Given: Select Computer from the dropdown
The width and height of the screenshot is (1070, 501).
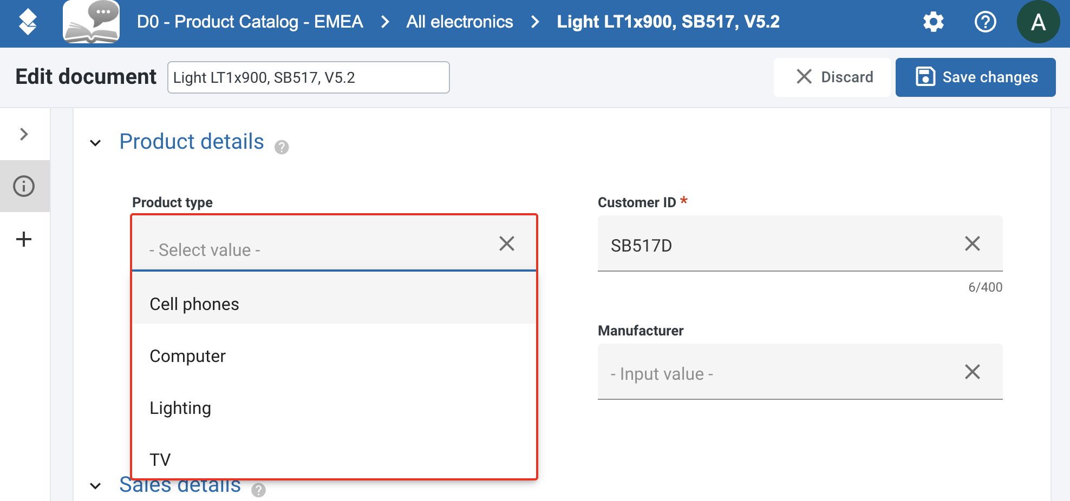Looking at the screenshot, I should point(334,356).
